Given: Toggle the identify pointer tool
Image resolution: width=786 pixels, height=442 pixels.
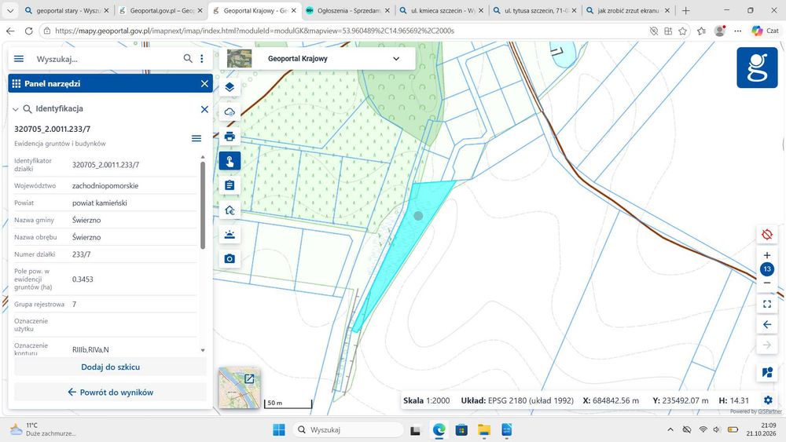Looking at the screenshot, I should [x=230, y=161].
